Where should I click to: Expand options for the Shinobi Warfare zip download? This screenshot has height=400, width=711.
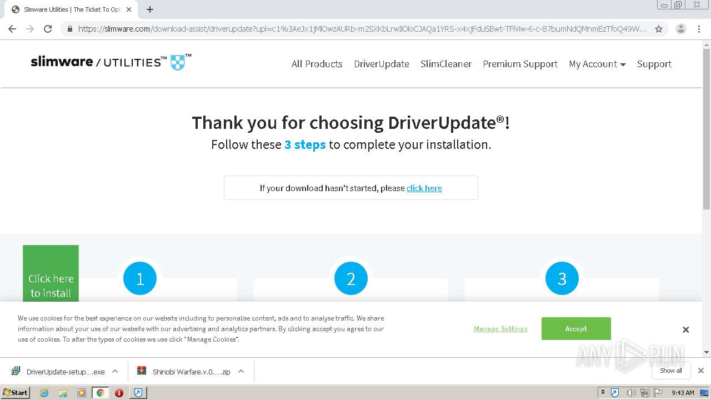(x=241, y=371)
